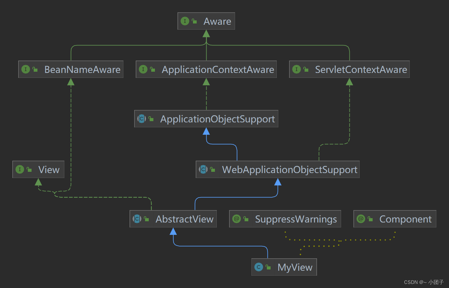
Task: Click the interface icon on BeanNameAware
Action: (26, 69)
